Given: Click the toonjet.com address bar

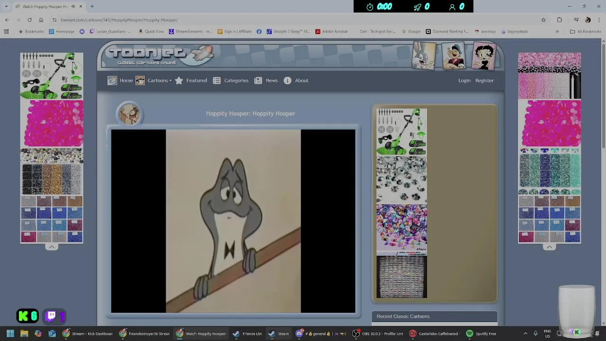Looking at the screenshot, I should [294, 20].
